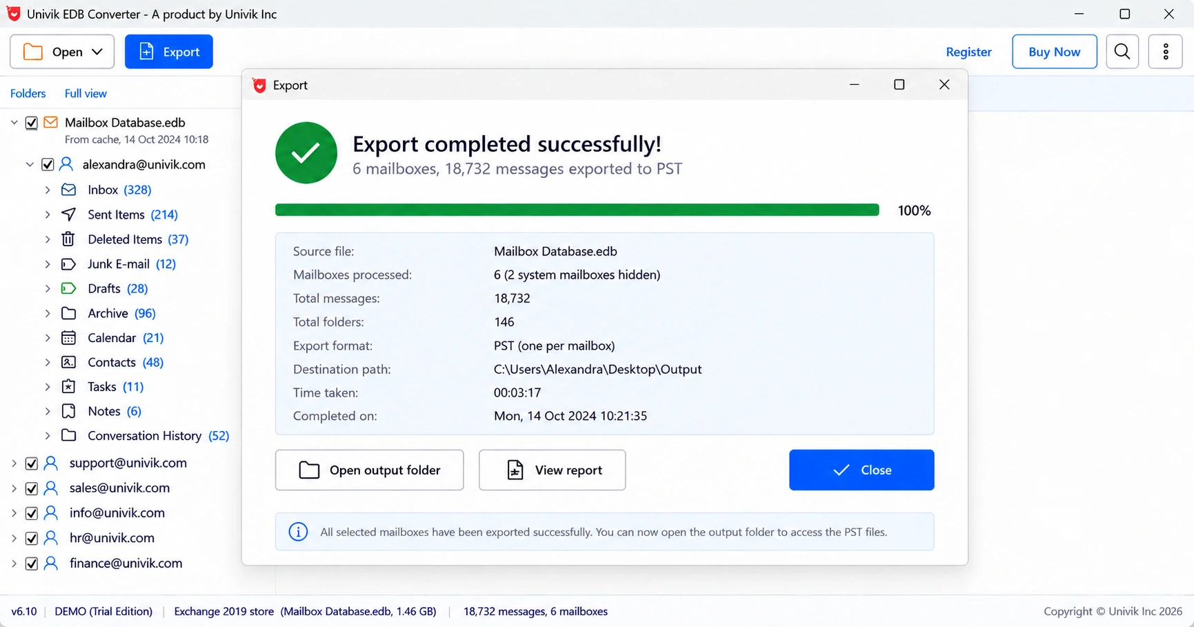Image resolution: width=1194 pixels, height=627 pixels.
Task: Click the View report button
Action: (x=552, y=470)
